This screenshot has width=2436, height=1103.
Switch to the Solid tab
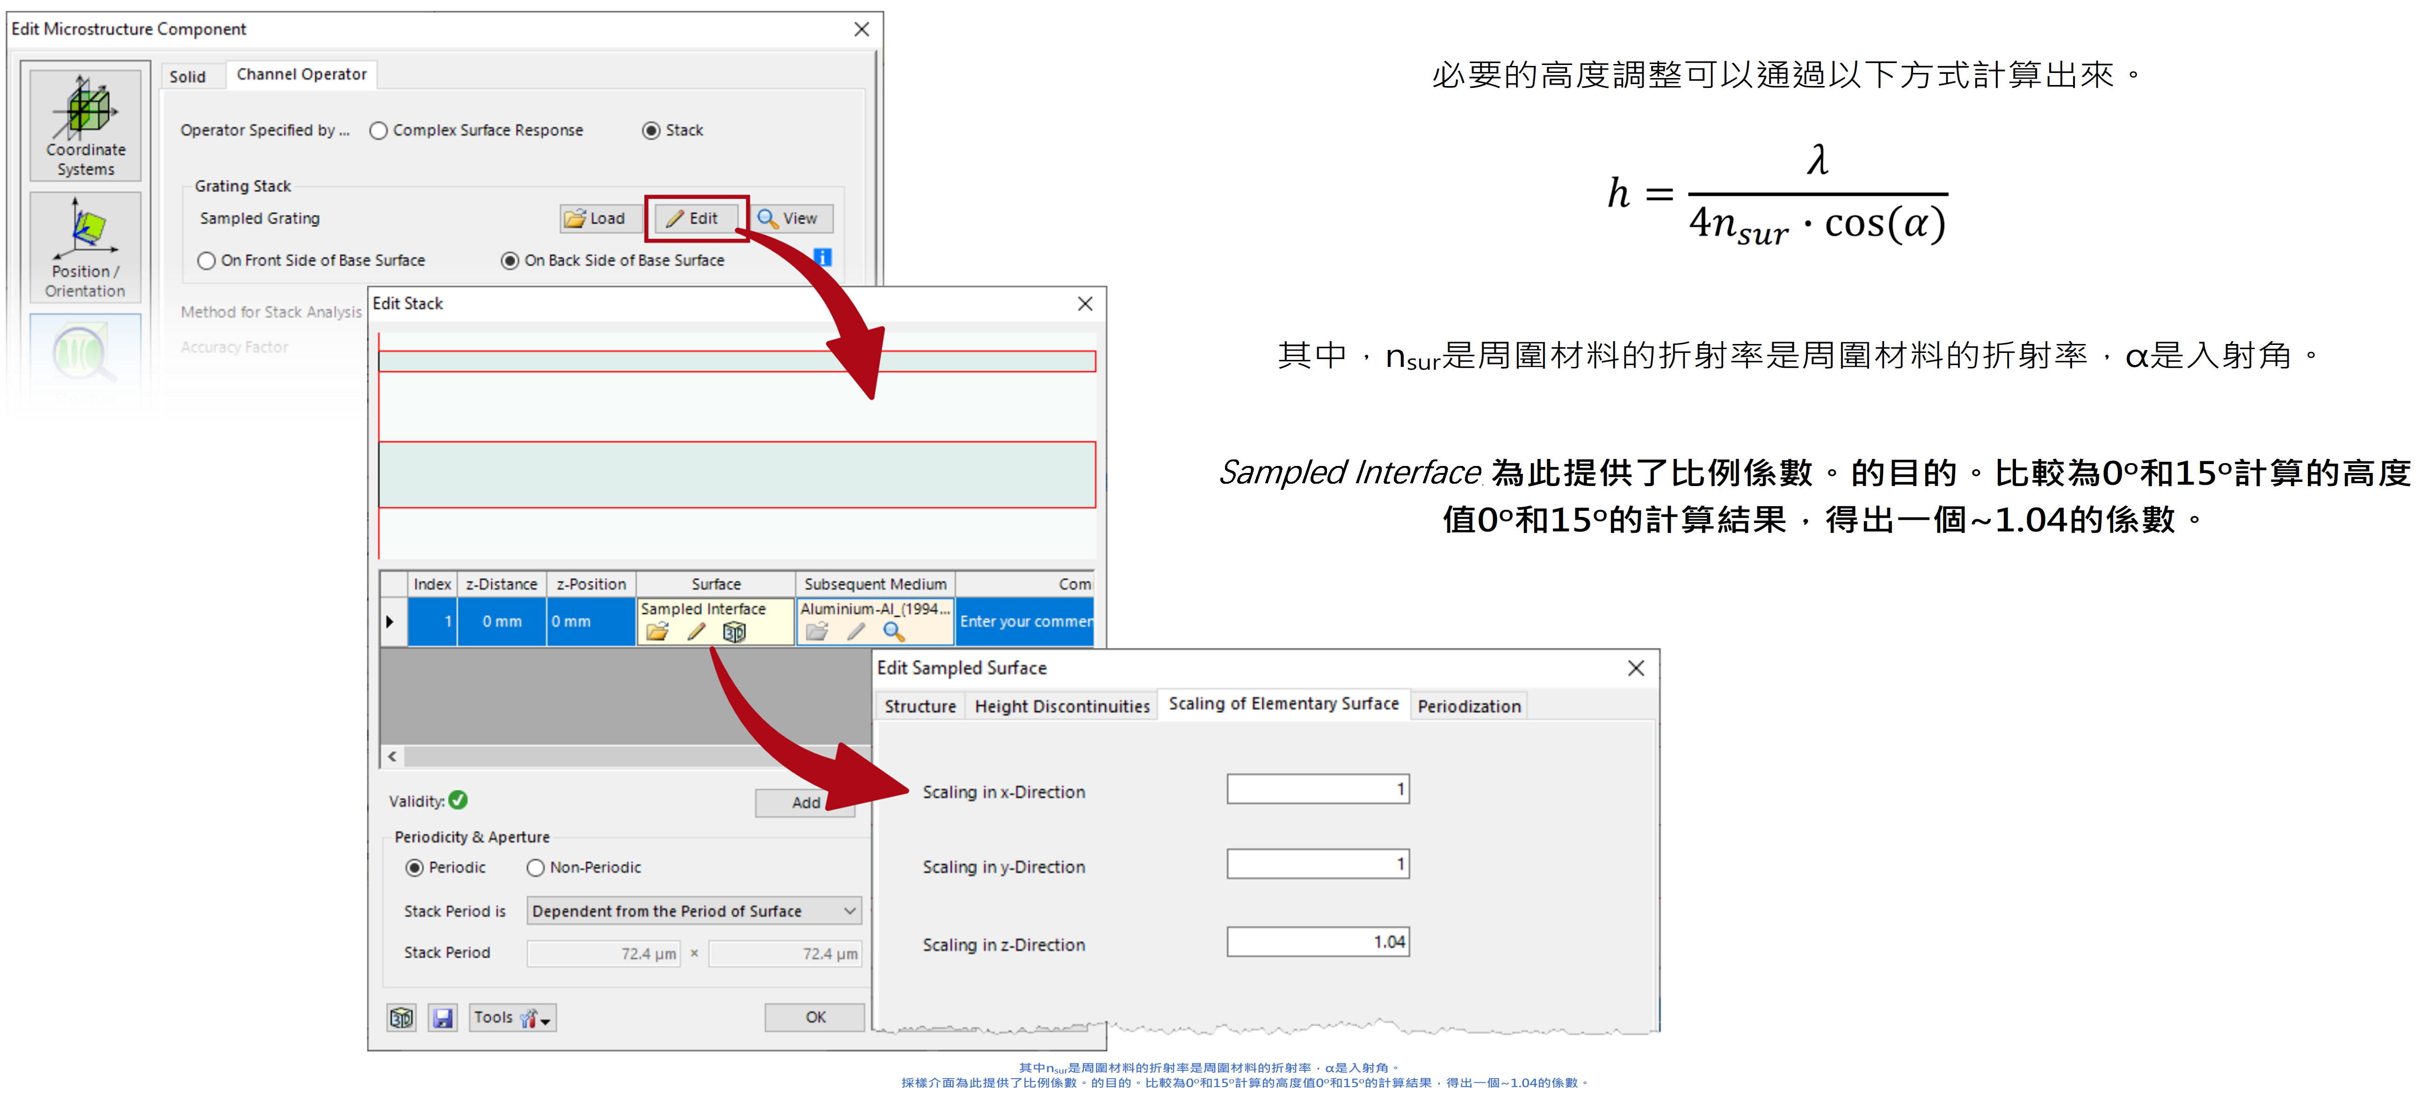pos(187,77)
